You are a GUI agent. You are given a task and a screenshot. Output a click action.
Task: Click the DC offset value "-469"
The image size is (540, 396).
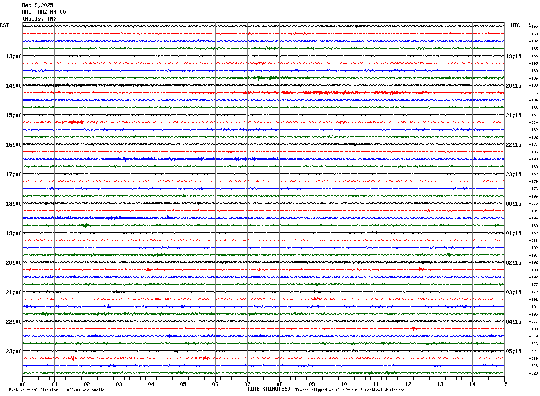[533, 34]
